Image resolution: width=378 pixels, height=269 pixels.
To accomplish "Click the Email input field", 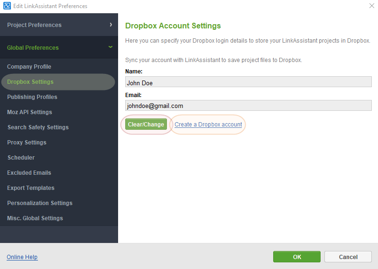I will (248, 106).
